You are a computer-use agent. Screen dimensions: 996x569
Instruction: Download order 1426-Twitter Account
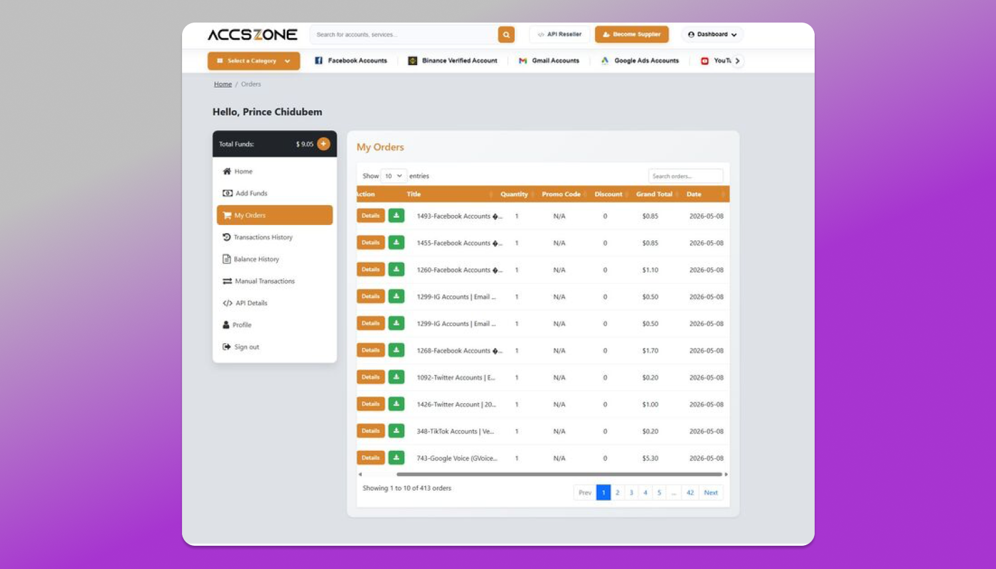[x=396, y=404]
